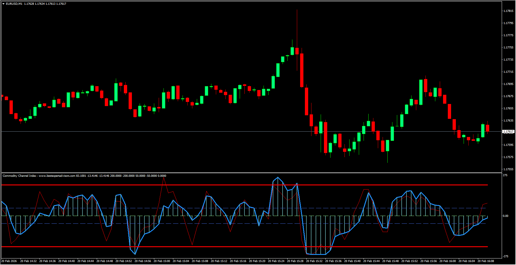Screen dimensions: 516x265
Task: Click the arrow beside the EURUSD,M1 title
Action: (x=4, y=4)
